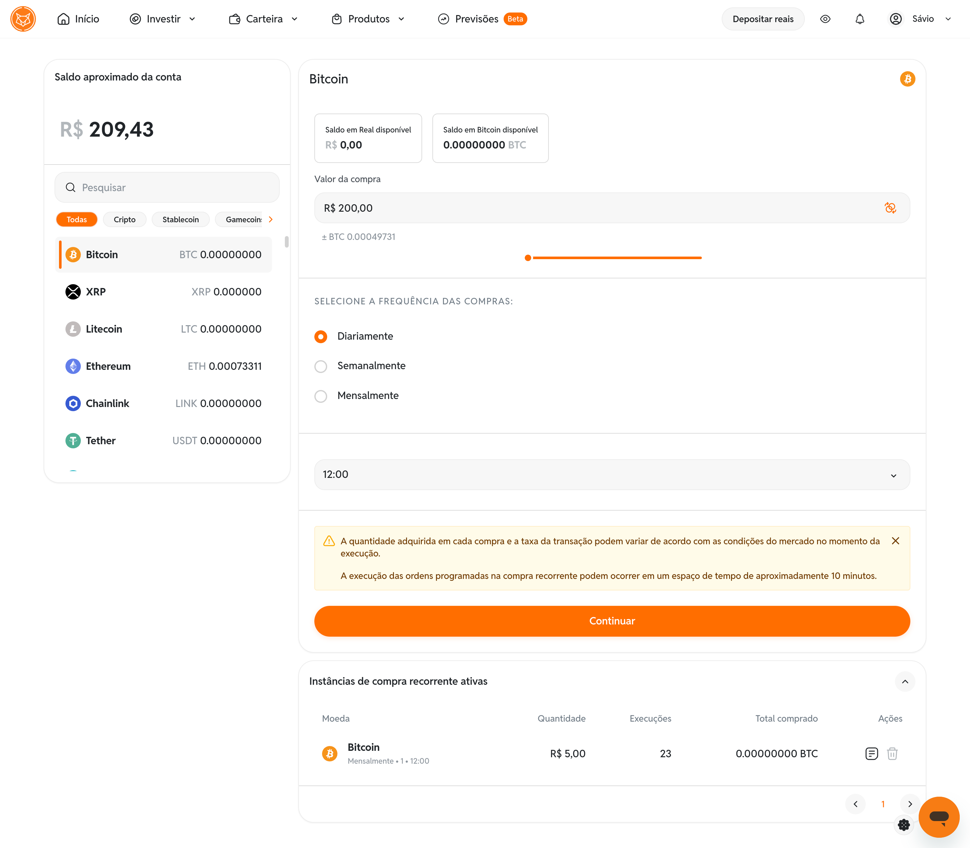Click the orange fox logo
Viewport: 970px width, 848px height.
coord(23,19)
